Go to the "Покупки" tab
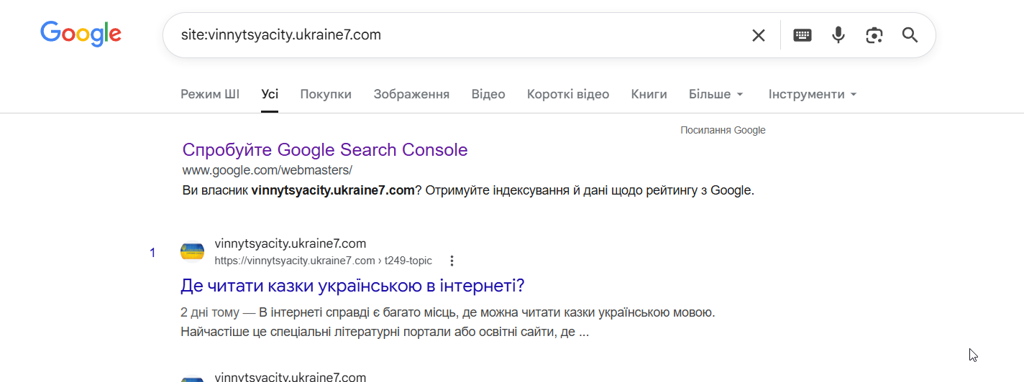This screenshot has width=1024, height=382. point(326,94)
